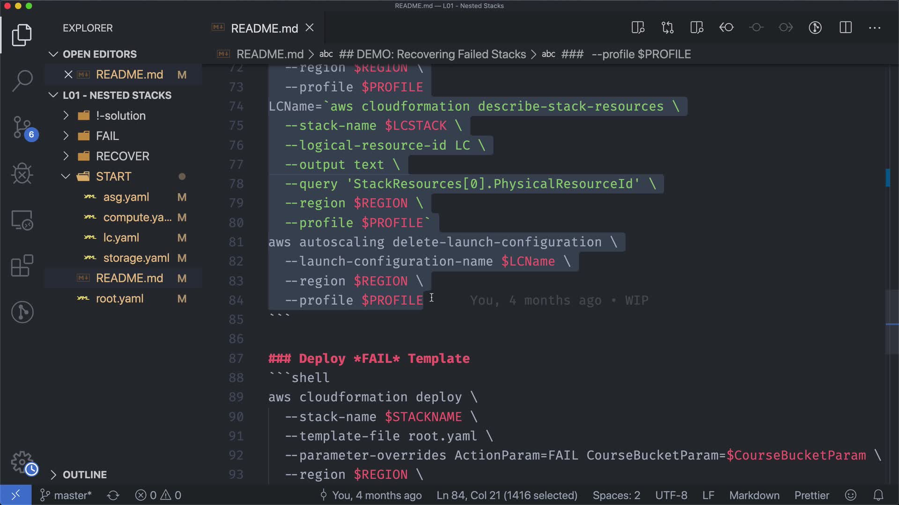Select the README.md editor tab
The height and width of the screenshot is (505, 899).
pos(264,29)
